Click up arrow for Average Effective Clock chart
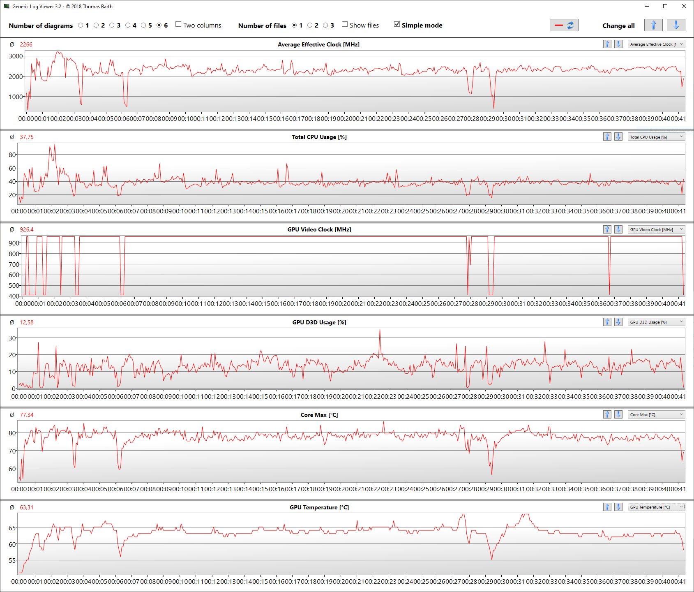694x592 pixels. (x=607, y=44)
